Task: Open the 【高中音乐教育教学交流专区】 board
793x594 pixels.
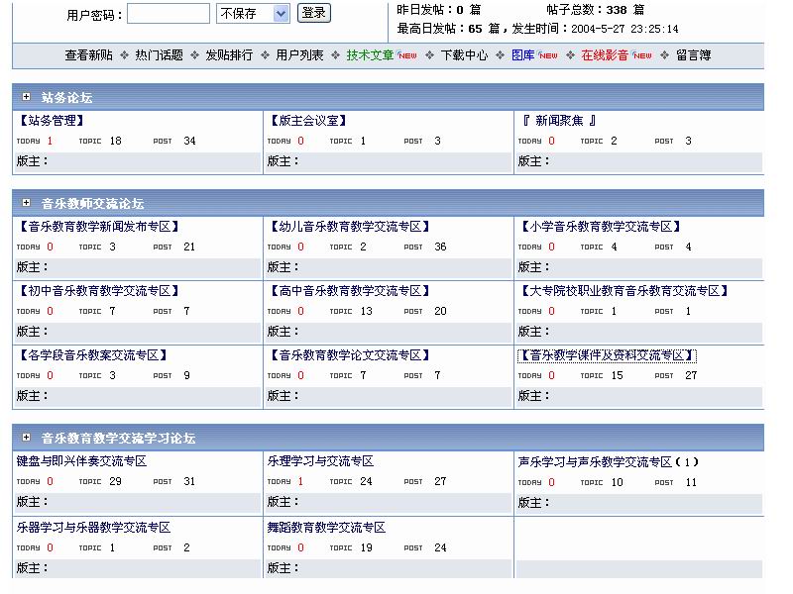Action: (x=350, y=290)
